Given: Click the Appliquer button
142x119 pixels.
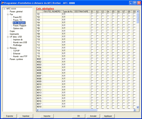Looking at the screenshot, I should pyautogui.click(x=108, y=116).
